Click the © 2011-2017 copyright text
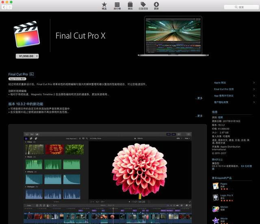The height and width of the screenshot is (224, 260). (x=219, y=153)
